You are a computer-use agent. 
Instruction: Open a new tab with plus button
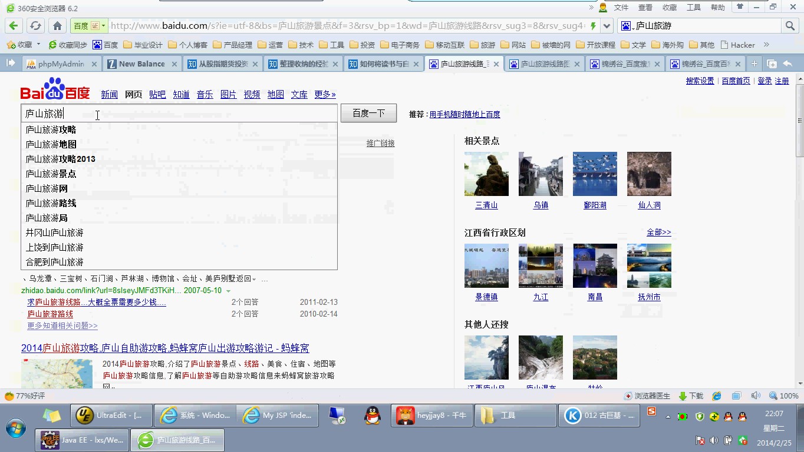(754, 64)
